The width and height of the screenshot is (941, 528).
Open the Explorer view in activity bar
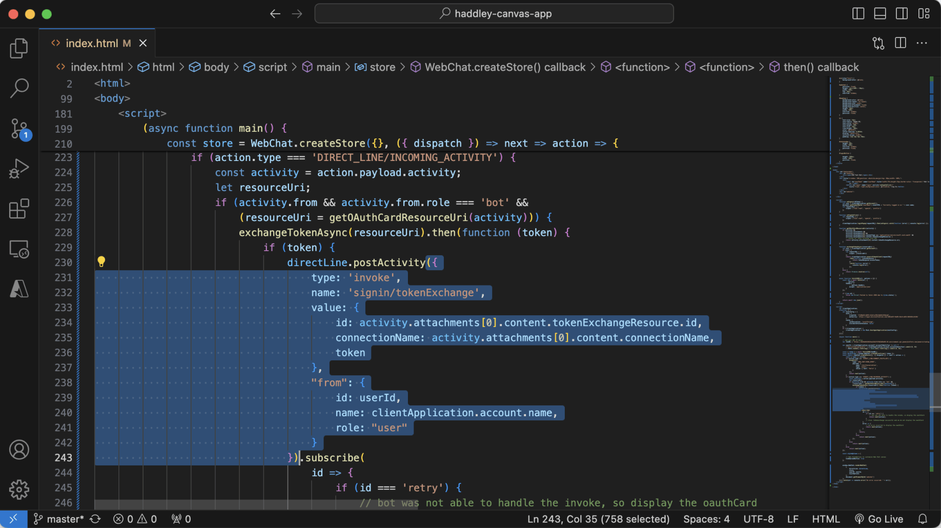(19, 48)
